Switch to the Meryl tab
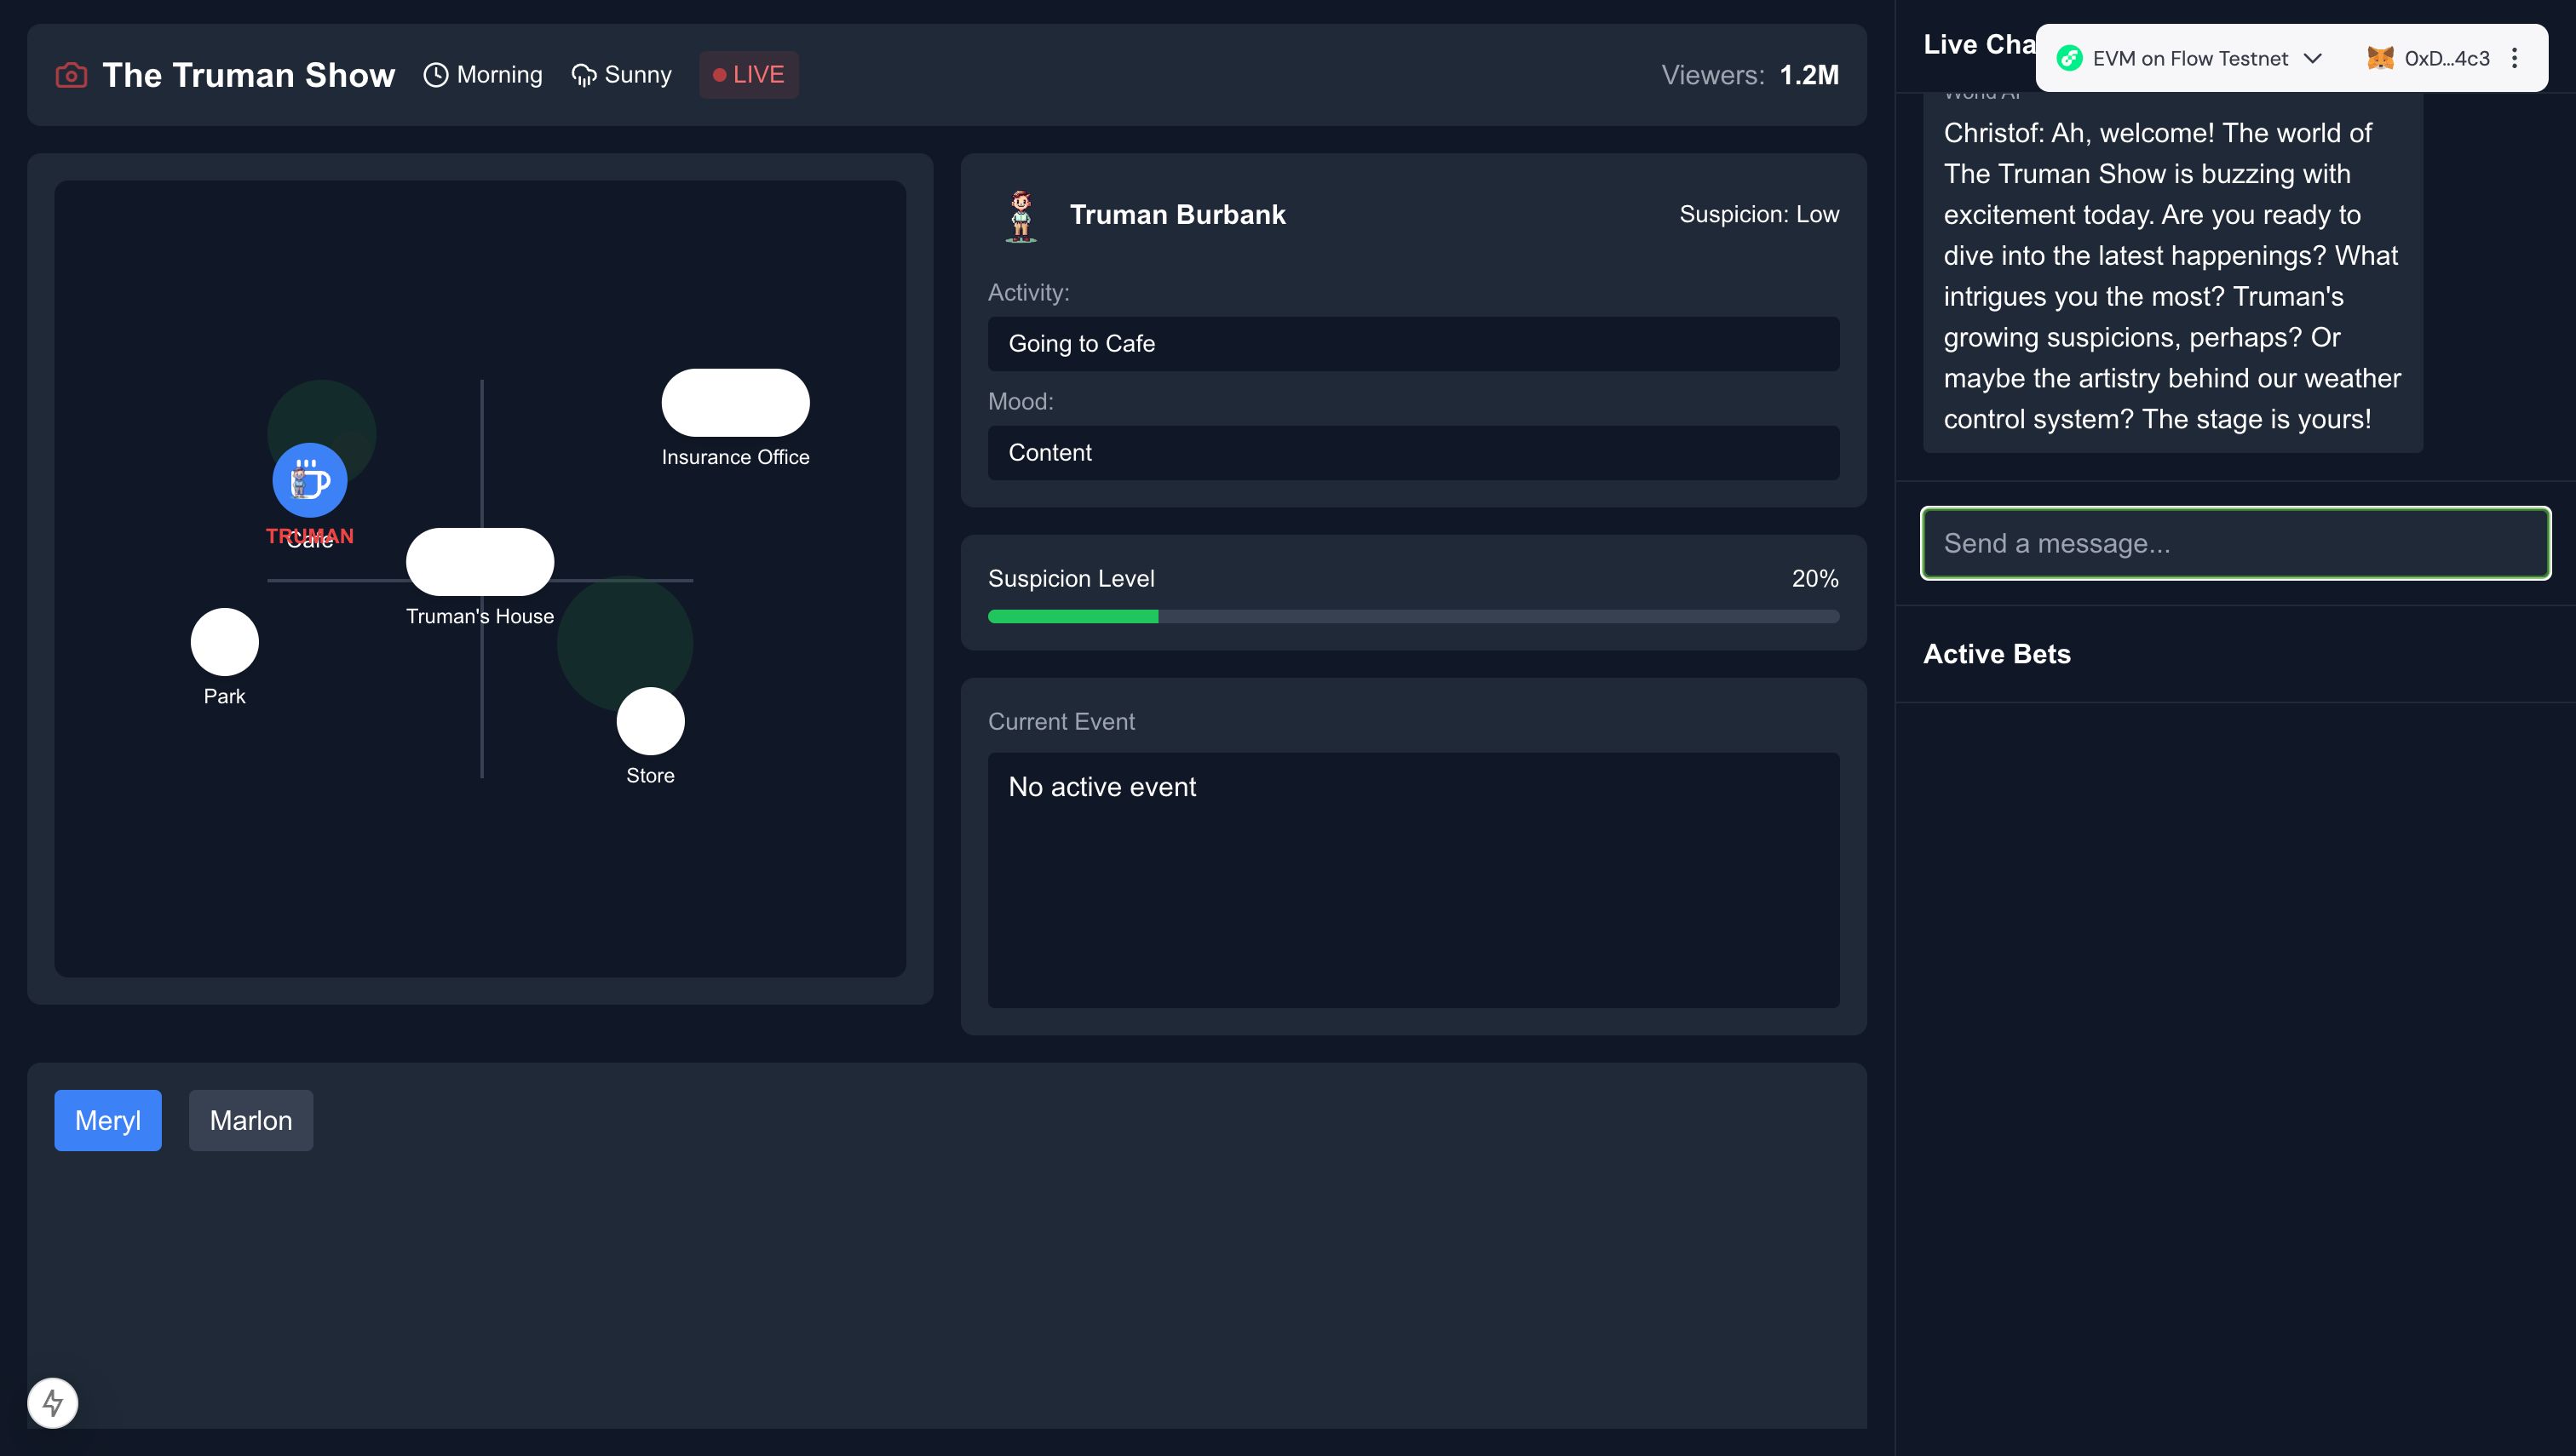 (x=108, y=1120)
